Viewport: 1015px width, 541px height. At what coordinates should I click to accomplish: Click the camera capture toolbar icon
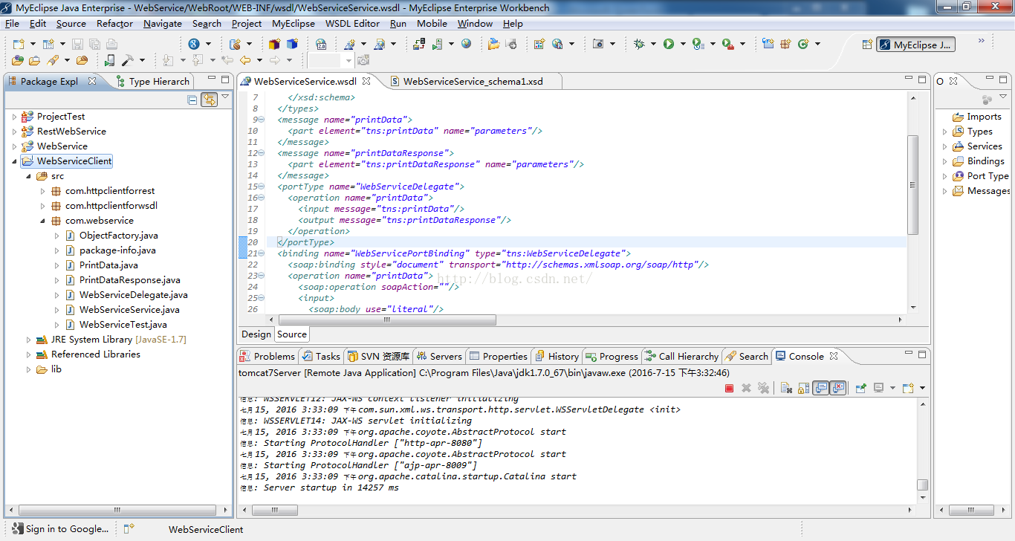coord(598,45)
